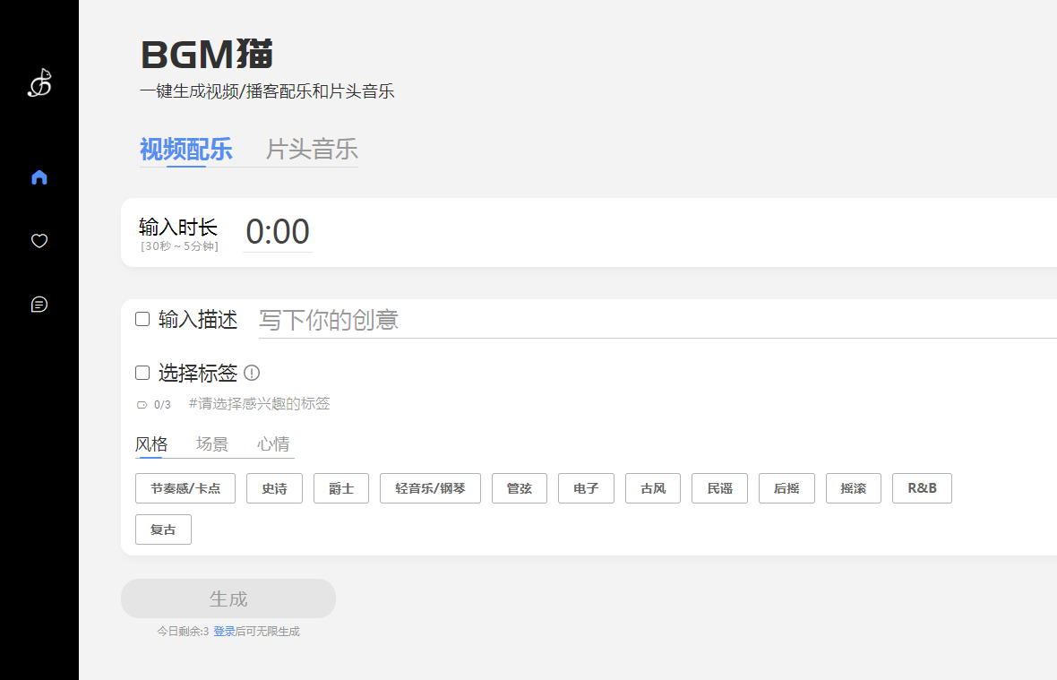1057x680 pixels.
Task: Click the 生成 generate button
Action: click(228, 598)
